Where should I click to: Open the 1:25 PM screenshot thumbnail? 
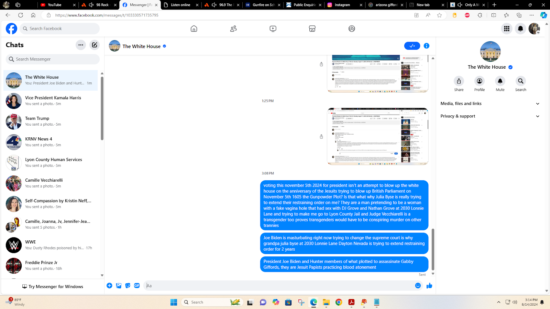[377, 136]
